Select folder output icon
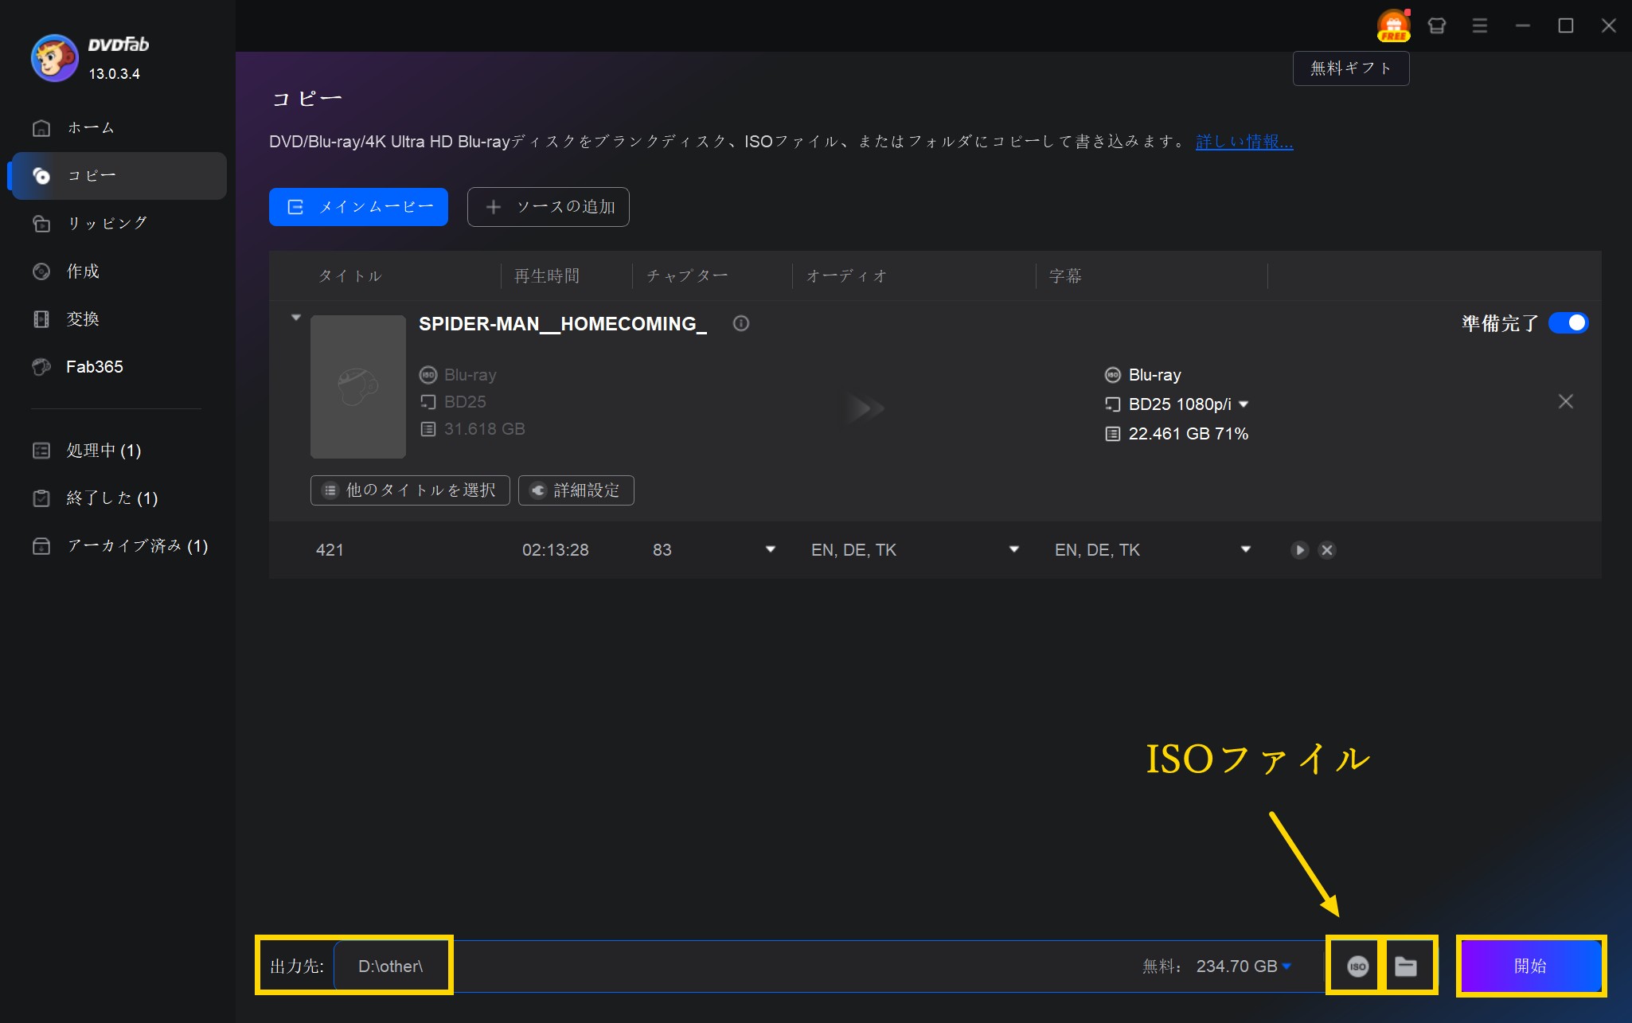This screenshot has width=1632, height=1023. 1406,966
